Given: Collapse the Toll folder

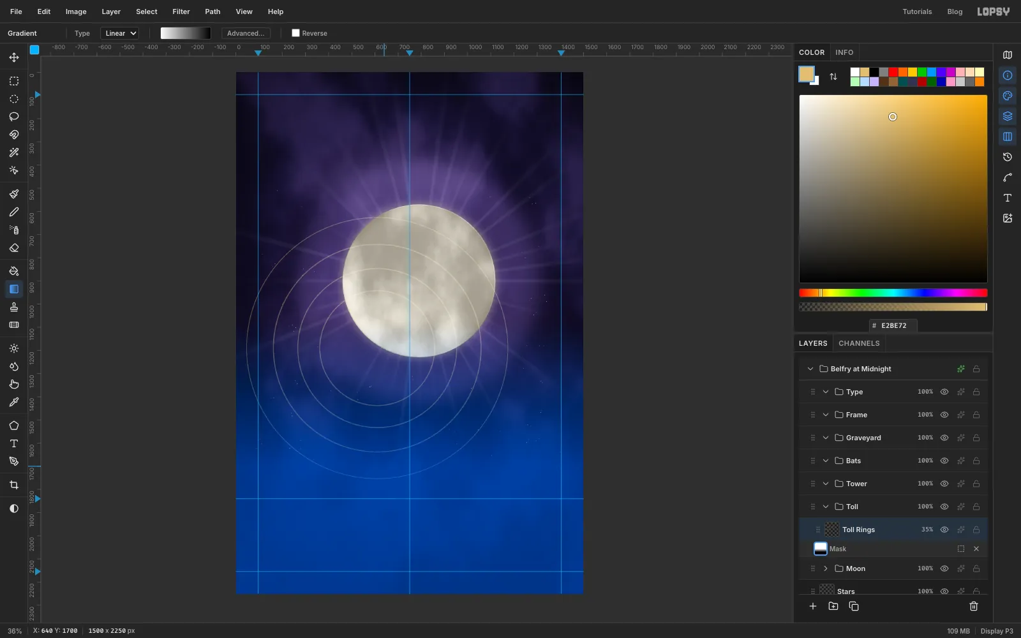Looking at the screenshot, I should click(x=826, y=507).
